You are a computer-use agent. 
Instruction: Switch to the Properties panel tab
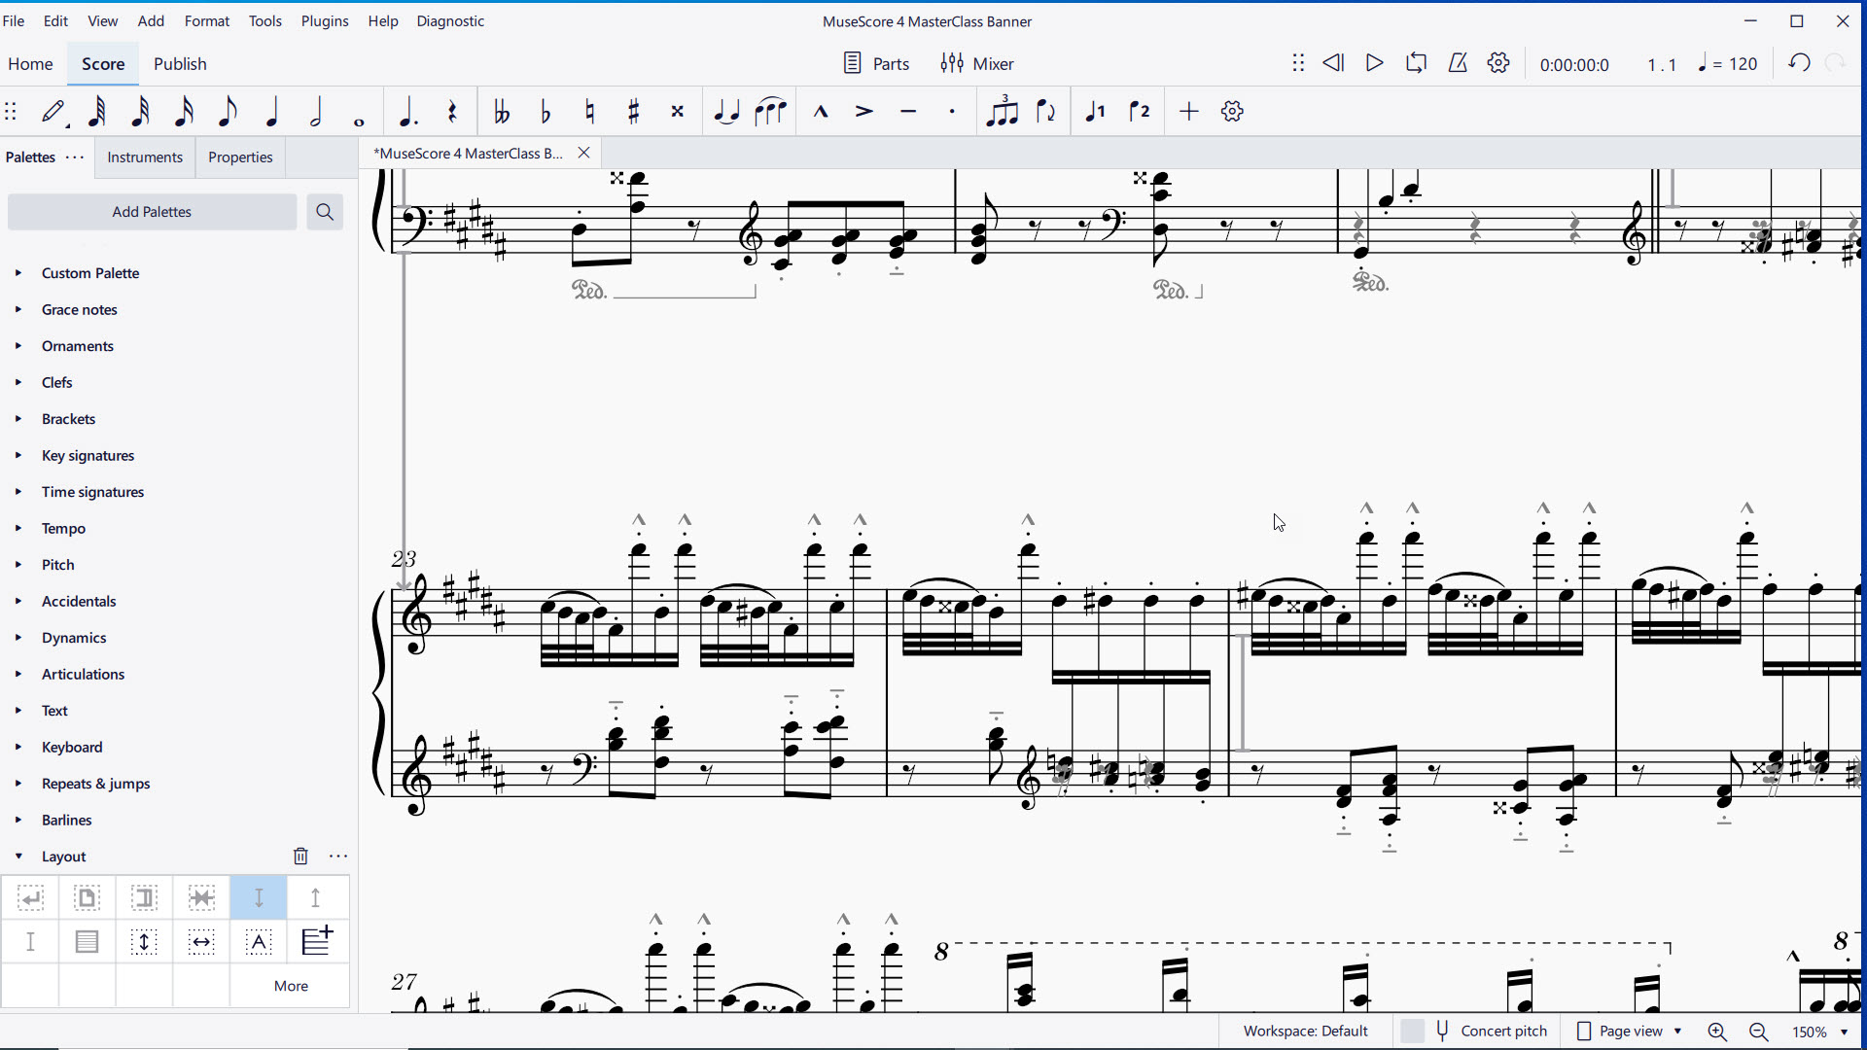[240, 157]
